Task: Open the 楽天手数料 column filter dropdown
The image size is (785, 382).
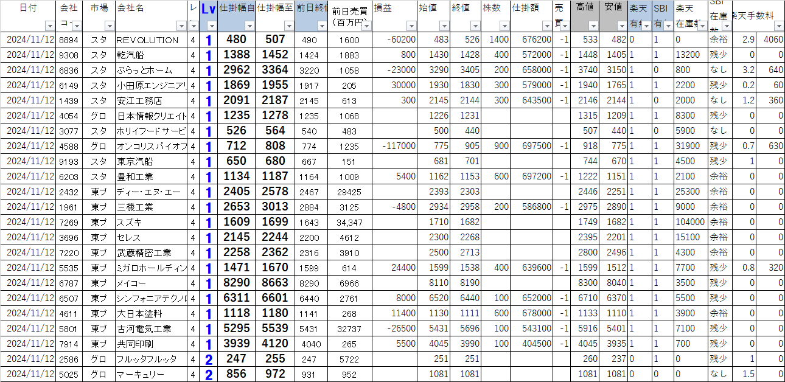Action: tap(778, 26)
